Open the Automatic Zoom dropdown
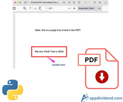The image size is (123, 102). coord(90,8)
